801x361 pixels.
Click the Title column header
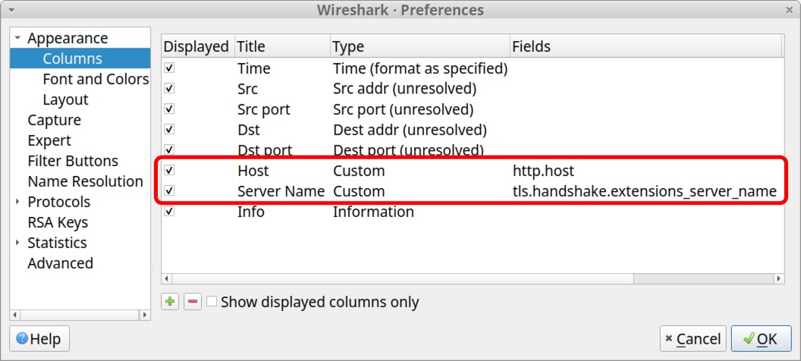coord(282,46)
